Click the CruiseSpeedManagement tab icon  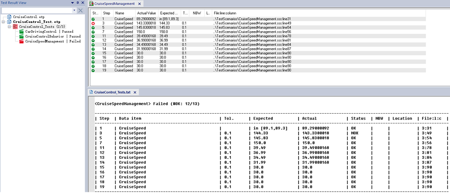click(x=91, y=4)
